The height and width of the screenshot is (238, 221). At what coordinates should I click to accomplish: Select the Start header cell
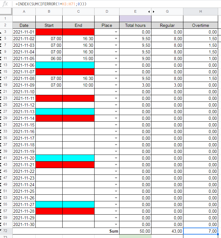click(49, 25)
